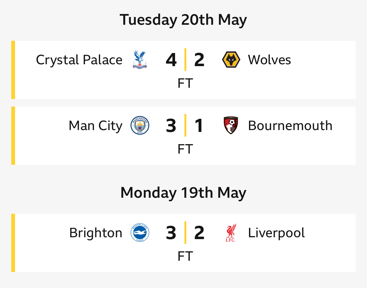Click Liverpool's score of 2
Viewport: 367px width, 288px height.
[x=199, y=233]
